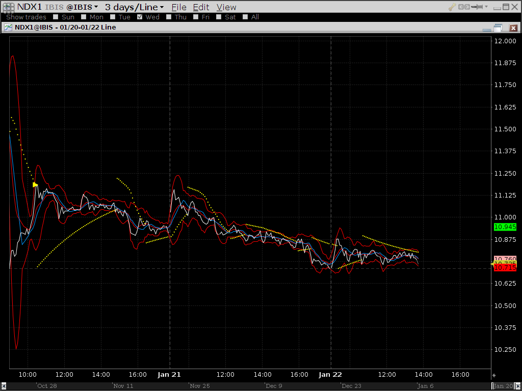Click the chart icon of NDX1@IBIS sub-window
Screen dimensions: 522x391
tap(8, 27)
